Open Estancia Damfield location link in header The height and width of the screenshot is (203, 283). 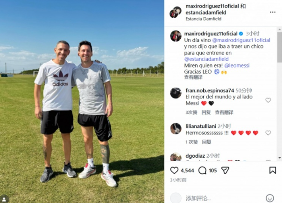click(204, 19)
